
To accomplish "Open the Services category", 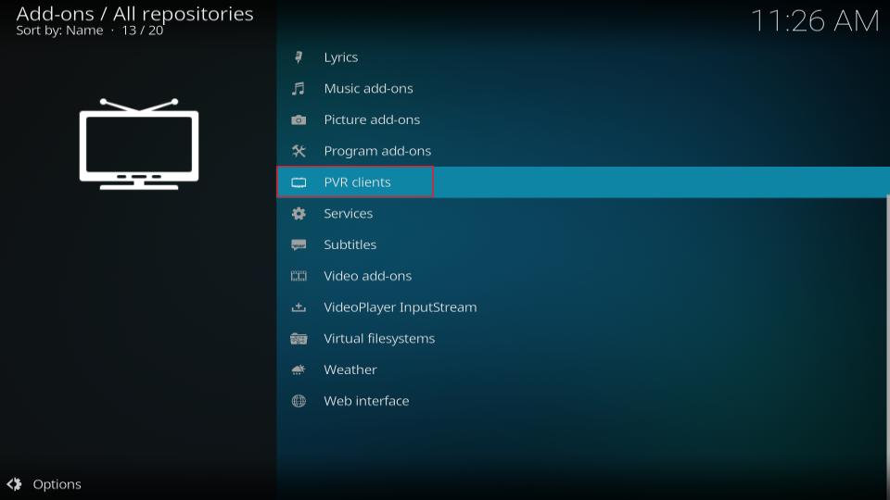I will [581, 214].
